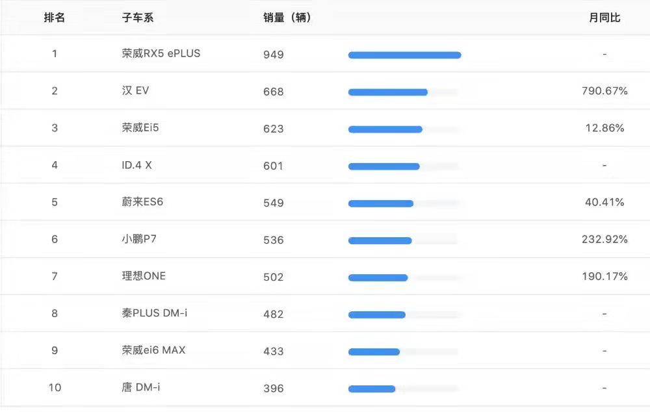Select the 秦PLUS DM-i model name
The width and height of the screenshot is (650, 412).
pos(155,313)
